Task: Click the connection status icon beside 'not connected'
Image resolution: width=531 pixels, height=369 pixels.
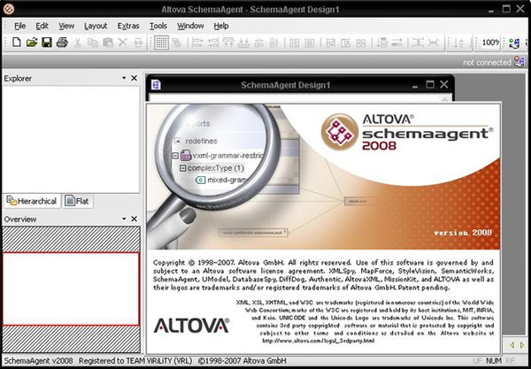Action: (520, 63)
